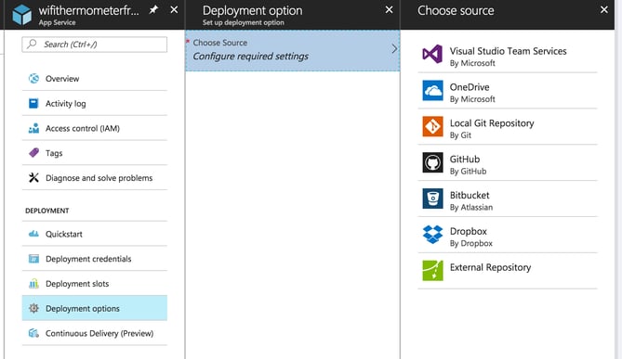The width and height of the screenshot is (622, 359).
Task: Select Diagnose and solve problems
Action: (x=95, y=178)
